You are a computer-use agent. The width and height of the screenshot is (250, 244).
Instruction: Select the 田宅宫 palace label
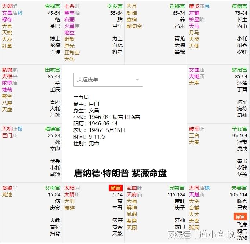coord(52,70)
